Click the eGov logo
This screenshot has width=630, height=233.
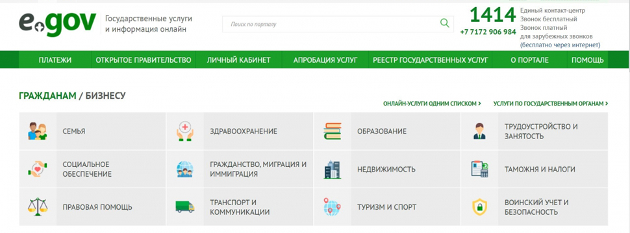coord(57,24)
